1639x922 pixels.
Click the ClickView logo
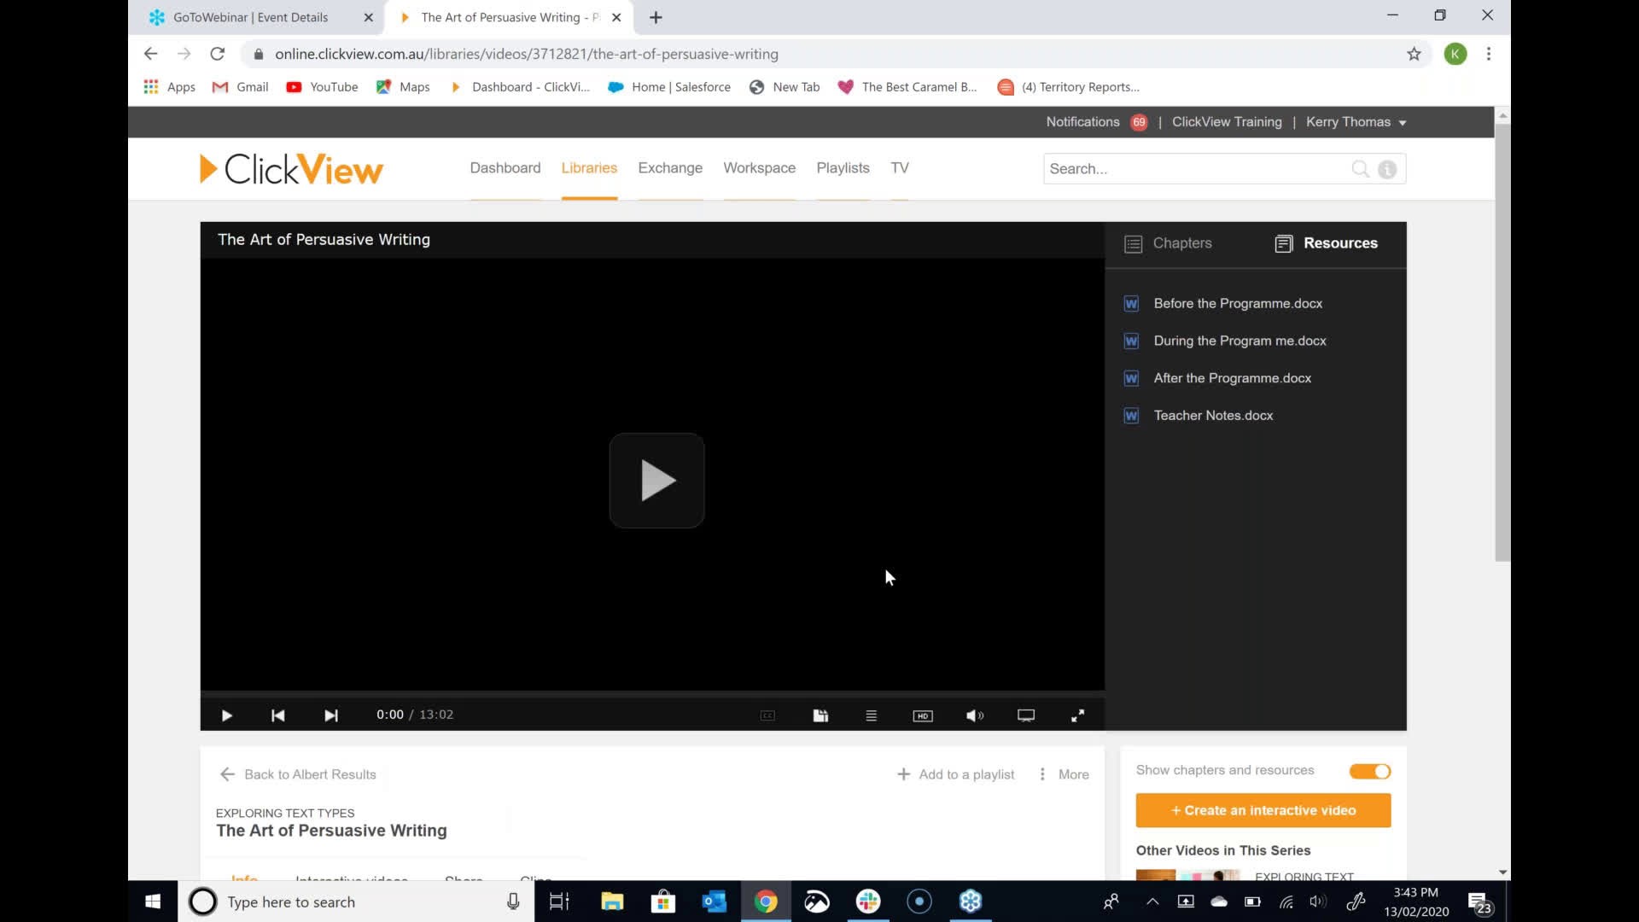point(290,168)
